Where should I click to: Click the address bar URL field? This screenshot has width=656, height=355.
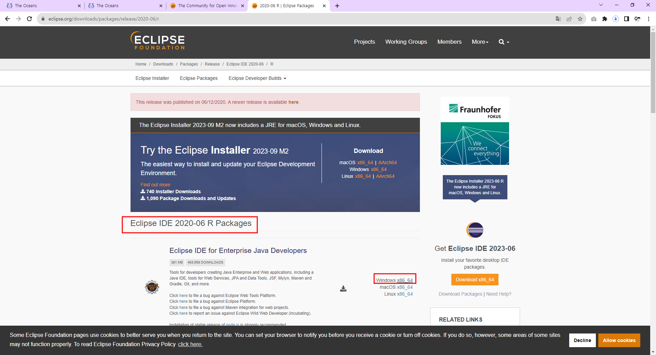pyautogui.click(x=294, y=19)
